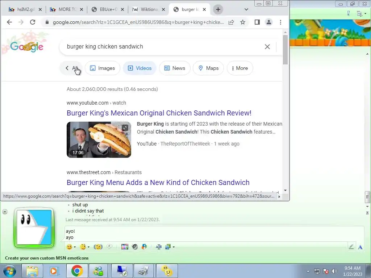The height and width of the screenshot is (278, 371).
Task: Select the News search filter
Action: (175, 68)
